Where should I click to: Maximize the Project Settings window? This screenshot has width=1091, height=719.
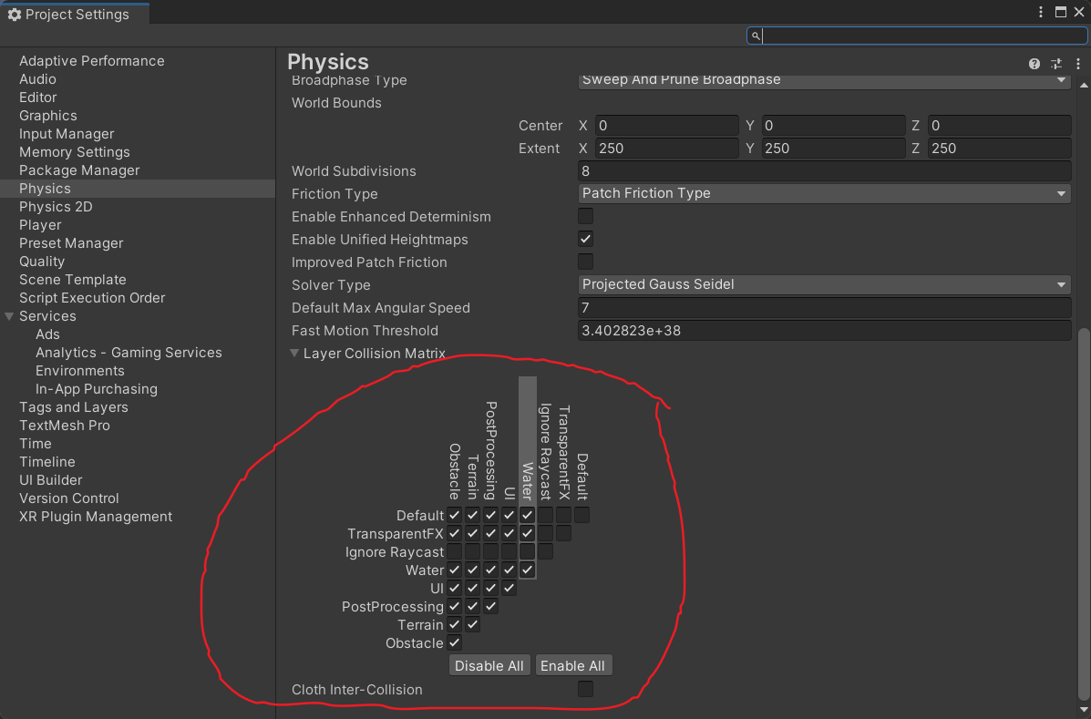1061,13
